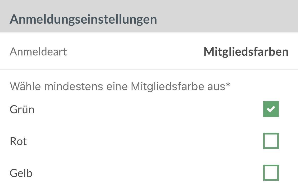Select the Grün color label

click(x=22, y=110)
